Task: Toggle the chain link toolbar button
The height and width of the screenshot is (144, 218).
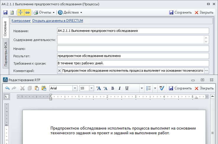Action: pos(28,12)
